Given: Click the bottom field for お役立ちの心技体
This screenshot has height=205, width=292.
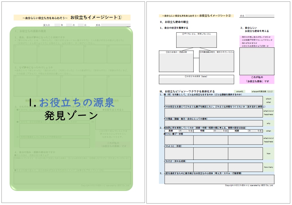Looking at the screenshot, I should click(220, 179).
